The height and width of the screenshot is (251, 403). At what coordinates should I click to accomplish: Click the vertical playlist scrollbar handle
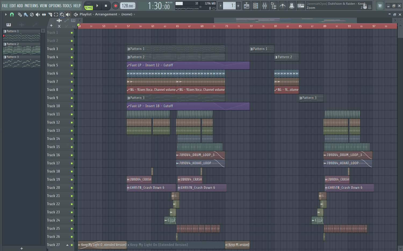click(400, 33)
